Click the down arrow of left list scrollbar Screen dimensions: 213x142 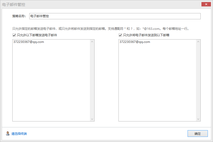(x=92, y=119)
